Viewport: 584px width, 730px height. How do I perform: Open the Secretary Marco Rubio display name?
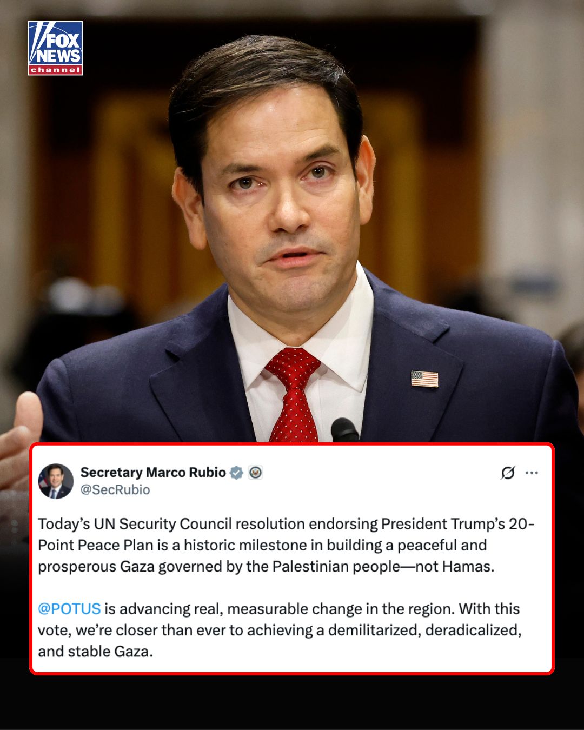(153, 472)
